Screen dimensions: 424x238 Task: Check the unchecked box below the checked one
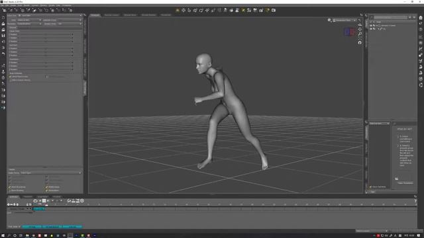pyautogui.click(x=11, y=80)
